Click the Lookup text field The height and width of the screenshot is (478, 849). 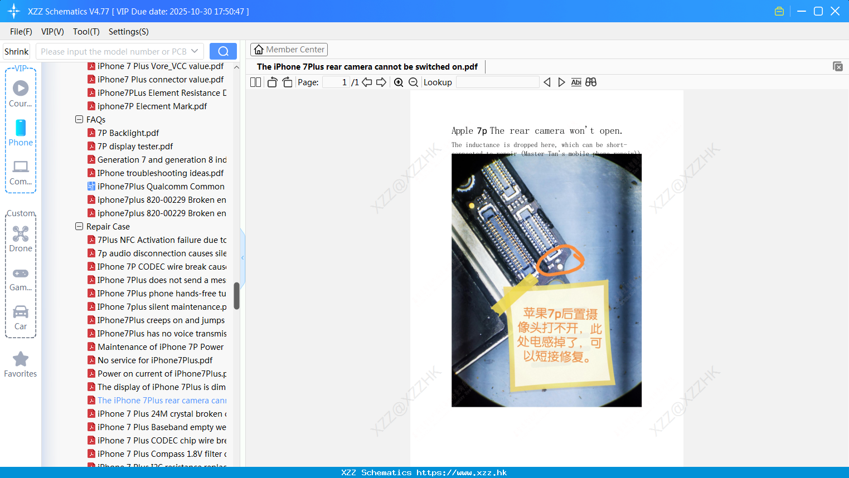coord(498,82)
